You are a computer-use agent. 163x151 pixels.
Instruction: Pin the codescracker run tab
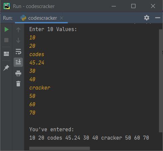point(6,68)
